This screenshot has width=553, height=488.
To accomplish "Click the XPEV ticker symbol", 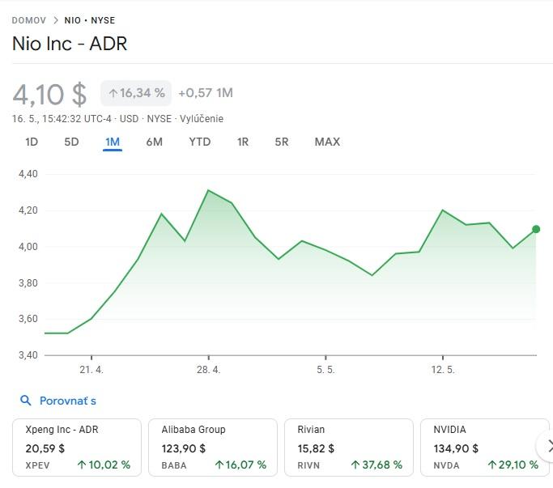I will [37, 465].
